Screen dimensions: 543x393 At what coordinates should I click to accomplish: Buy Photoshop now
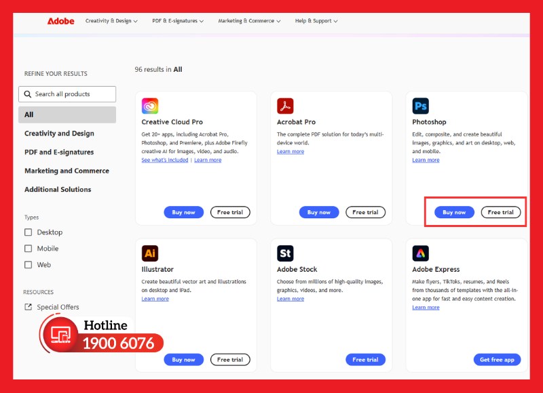pyautogui.click(x=454, y=212)
